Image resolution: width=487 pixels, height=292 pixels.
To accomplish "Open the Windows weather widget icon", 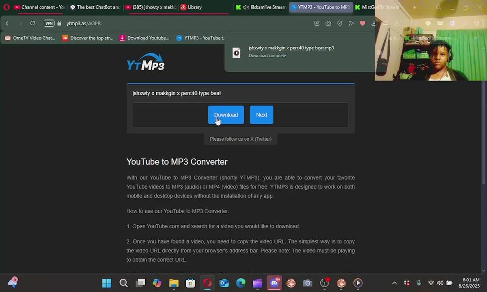I will [12, 283].
